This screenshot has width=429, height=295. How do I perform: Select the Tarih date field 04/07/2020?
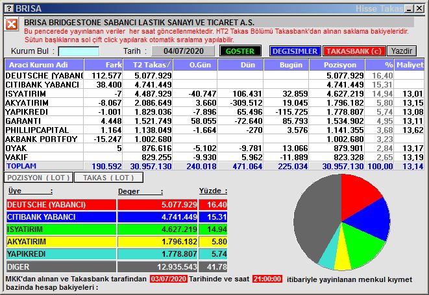183,51
